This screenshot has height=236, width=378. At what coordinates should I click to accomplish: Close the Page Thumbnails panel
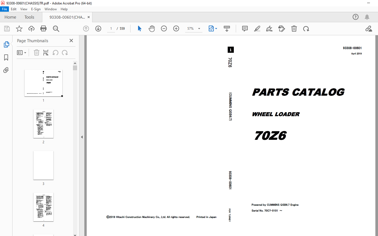[71, 41]
